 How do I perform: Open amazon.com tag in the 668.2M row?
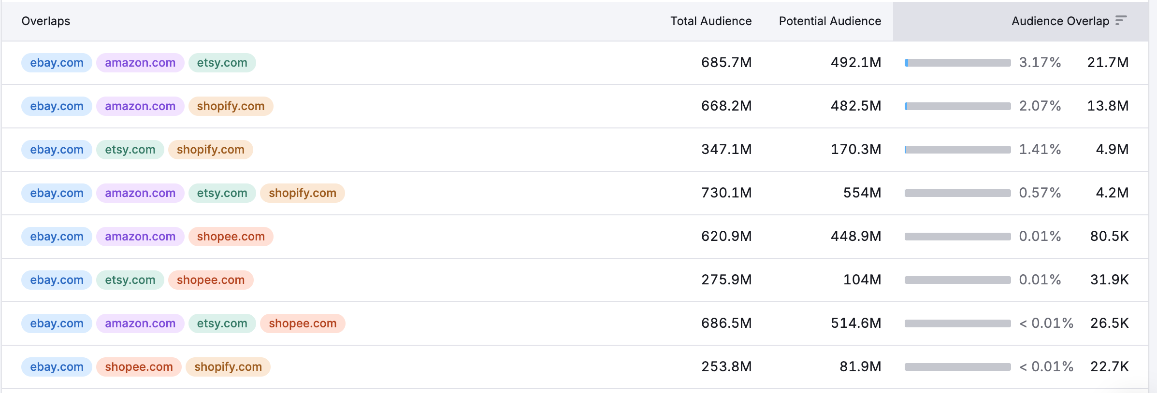click(x=140, y=106)
